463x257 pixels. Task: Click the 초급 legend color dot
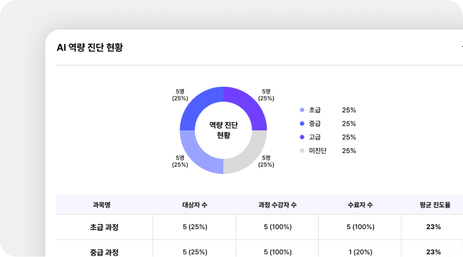pyautogui.click(x=302, y=110)
